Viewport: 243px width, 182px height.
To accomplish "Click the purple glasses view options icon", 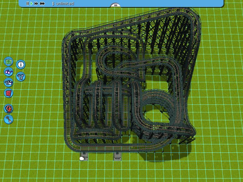I will point(9,72).
